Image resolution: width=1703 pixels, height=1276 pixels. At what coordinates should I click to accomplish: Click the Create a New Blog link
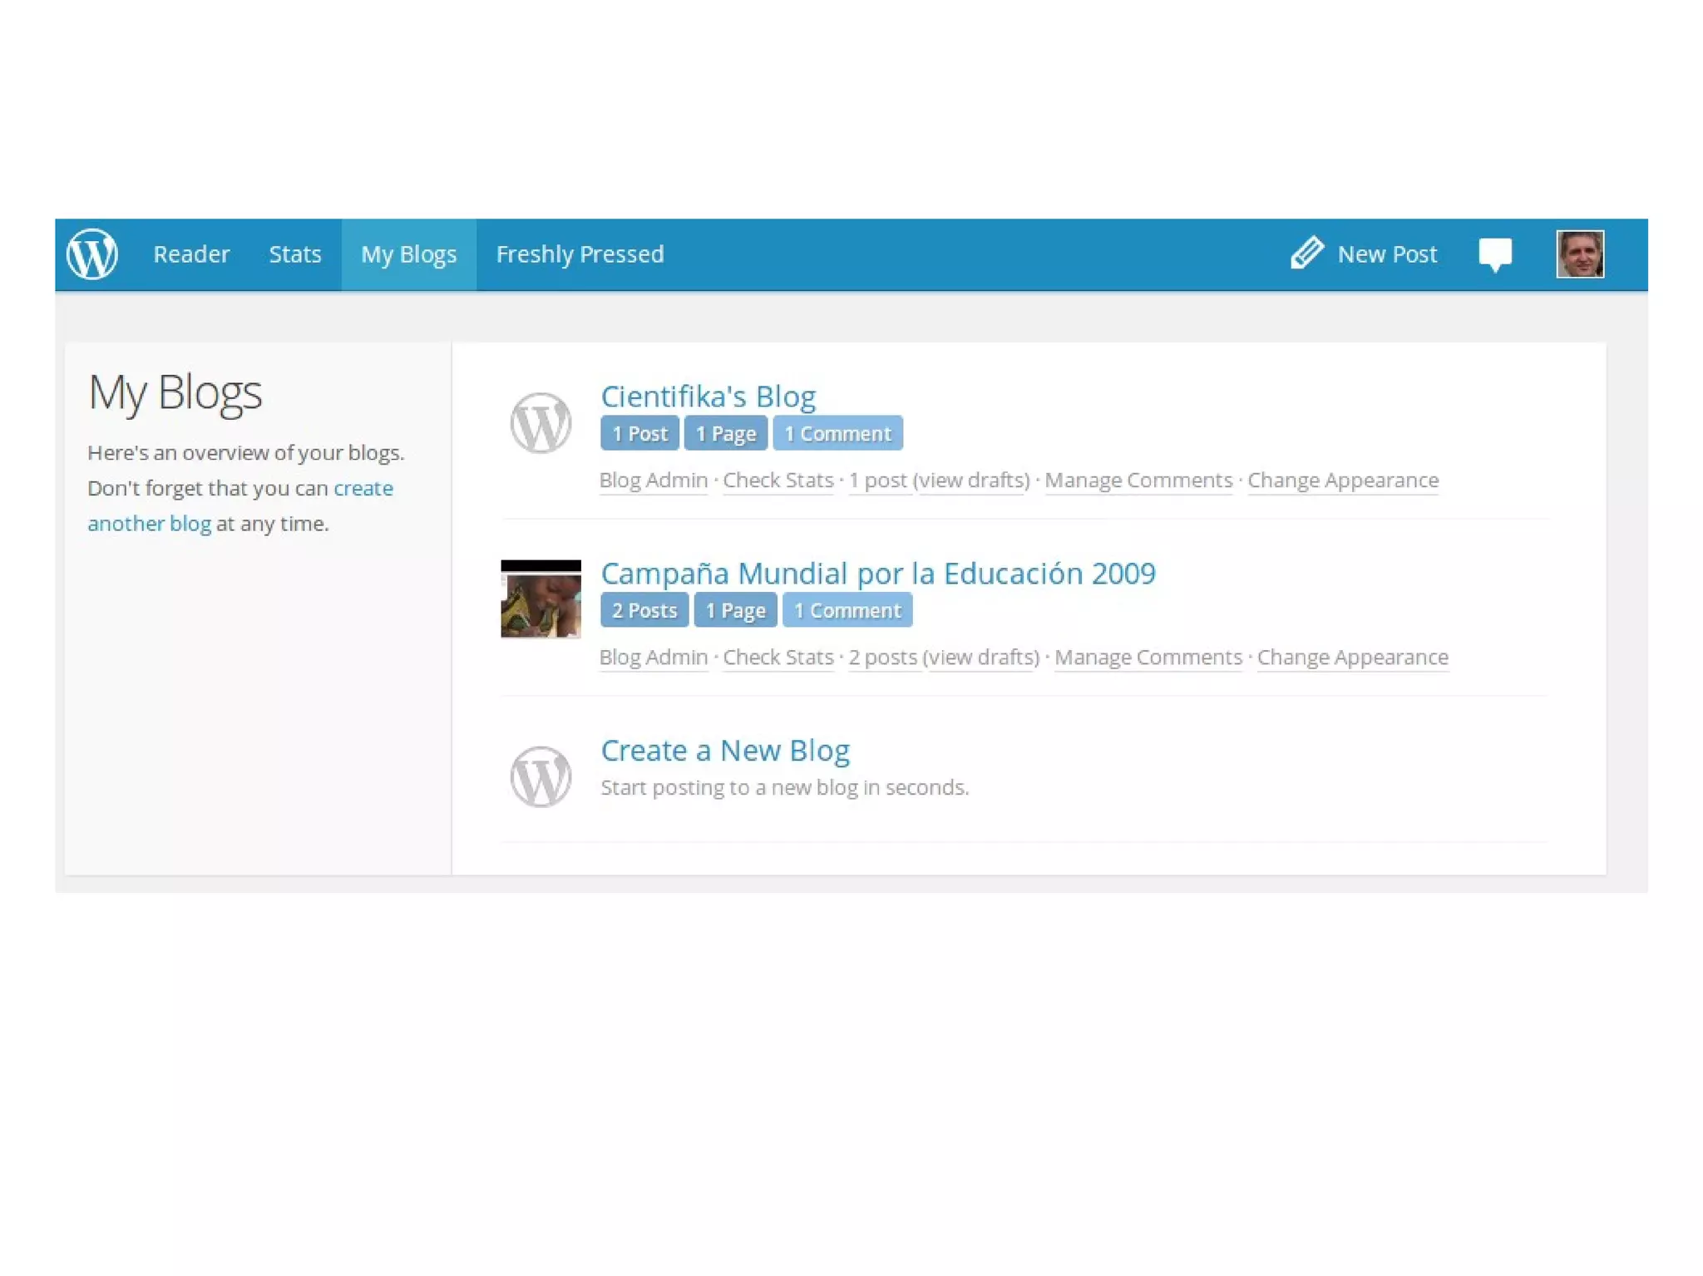724,751
